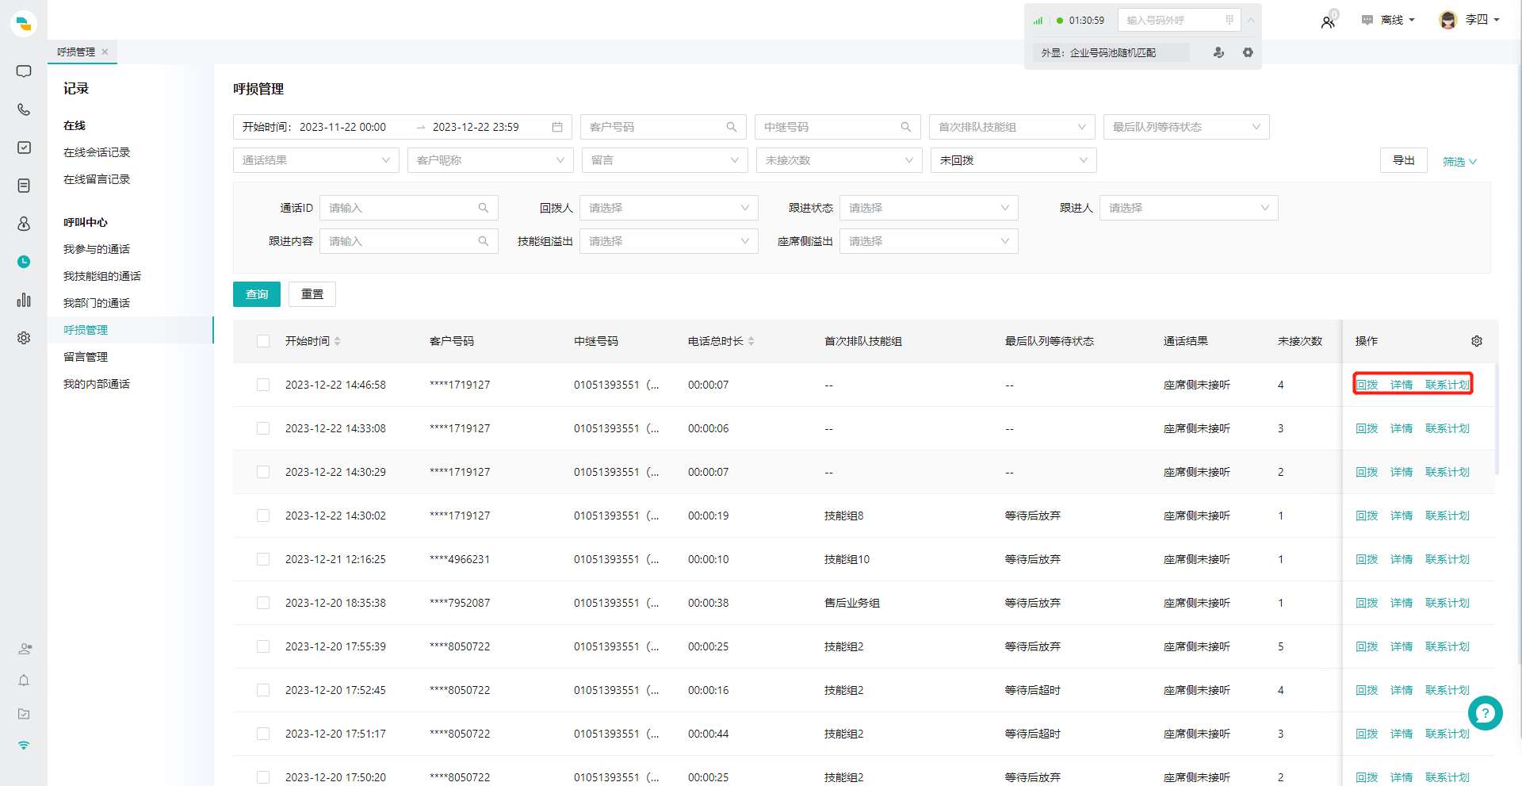Click search icon in 跟进内容 field
Viewport: 1522px width, 786px height.
(484, 241)
